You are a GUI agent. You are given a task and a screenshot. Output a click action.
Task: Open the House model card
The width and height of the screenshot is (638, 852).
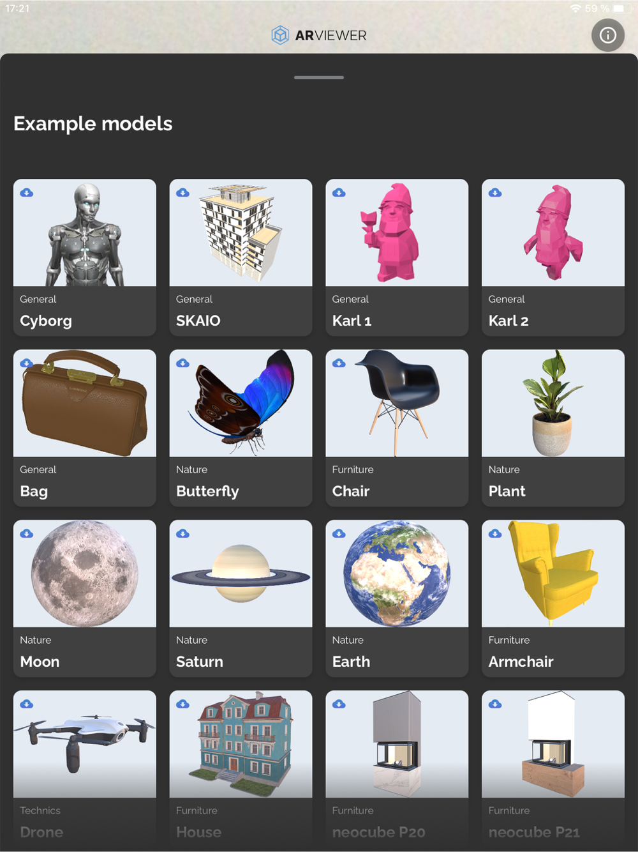(x=241, y=769)
